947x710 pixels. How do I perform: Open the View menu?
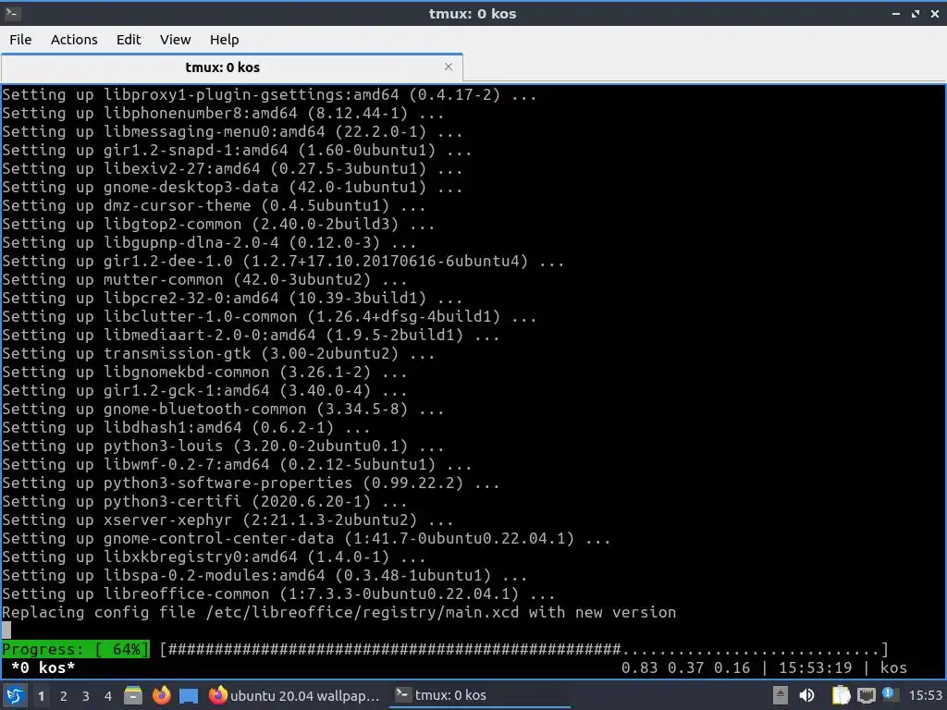[175, 40]
